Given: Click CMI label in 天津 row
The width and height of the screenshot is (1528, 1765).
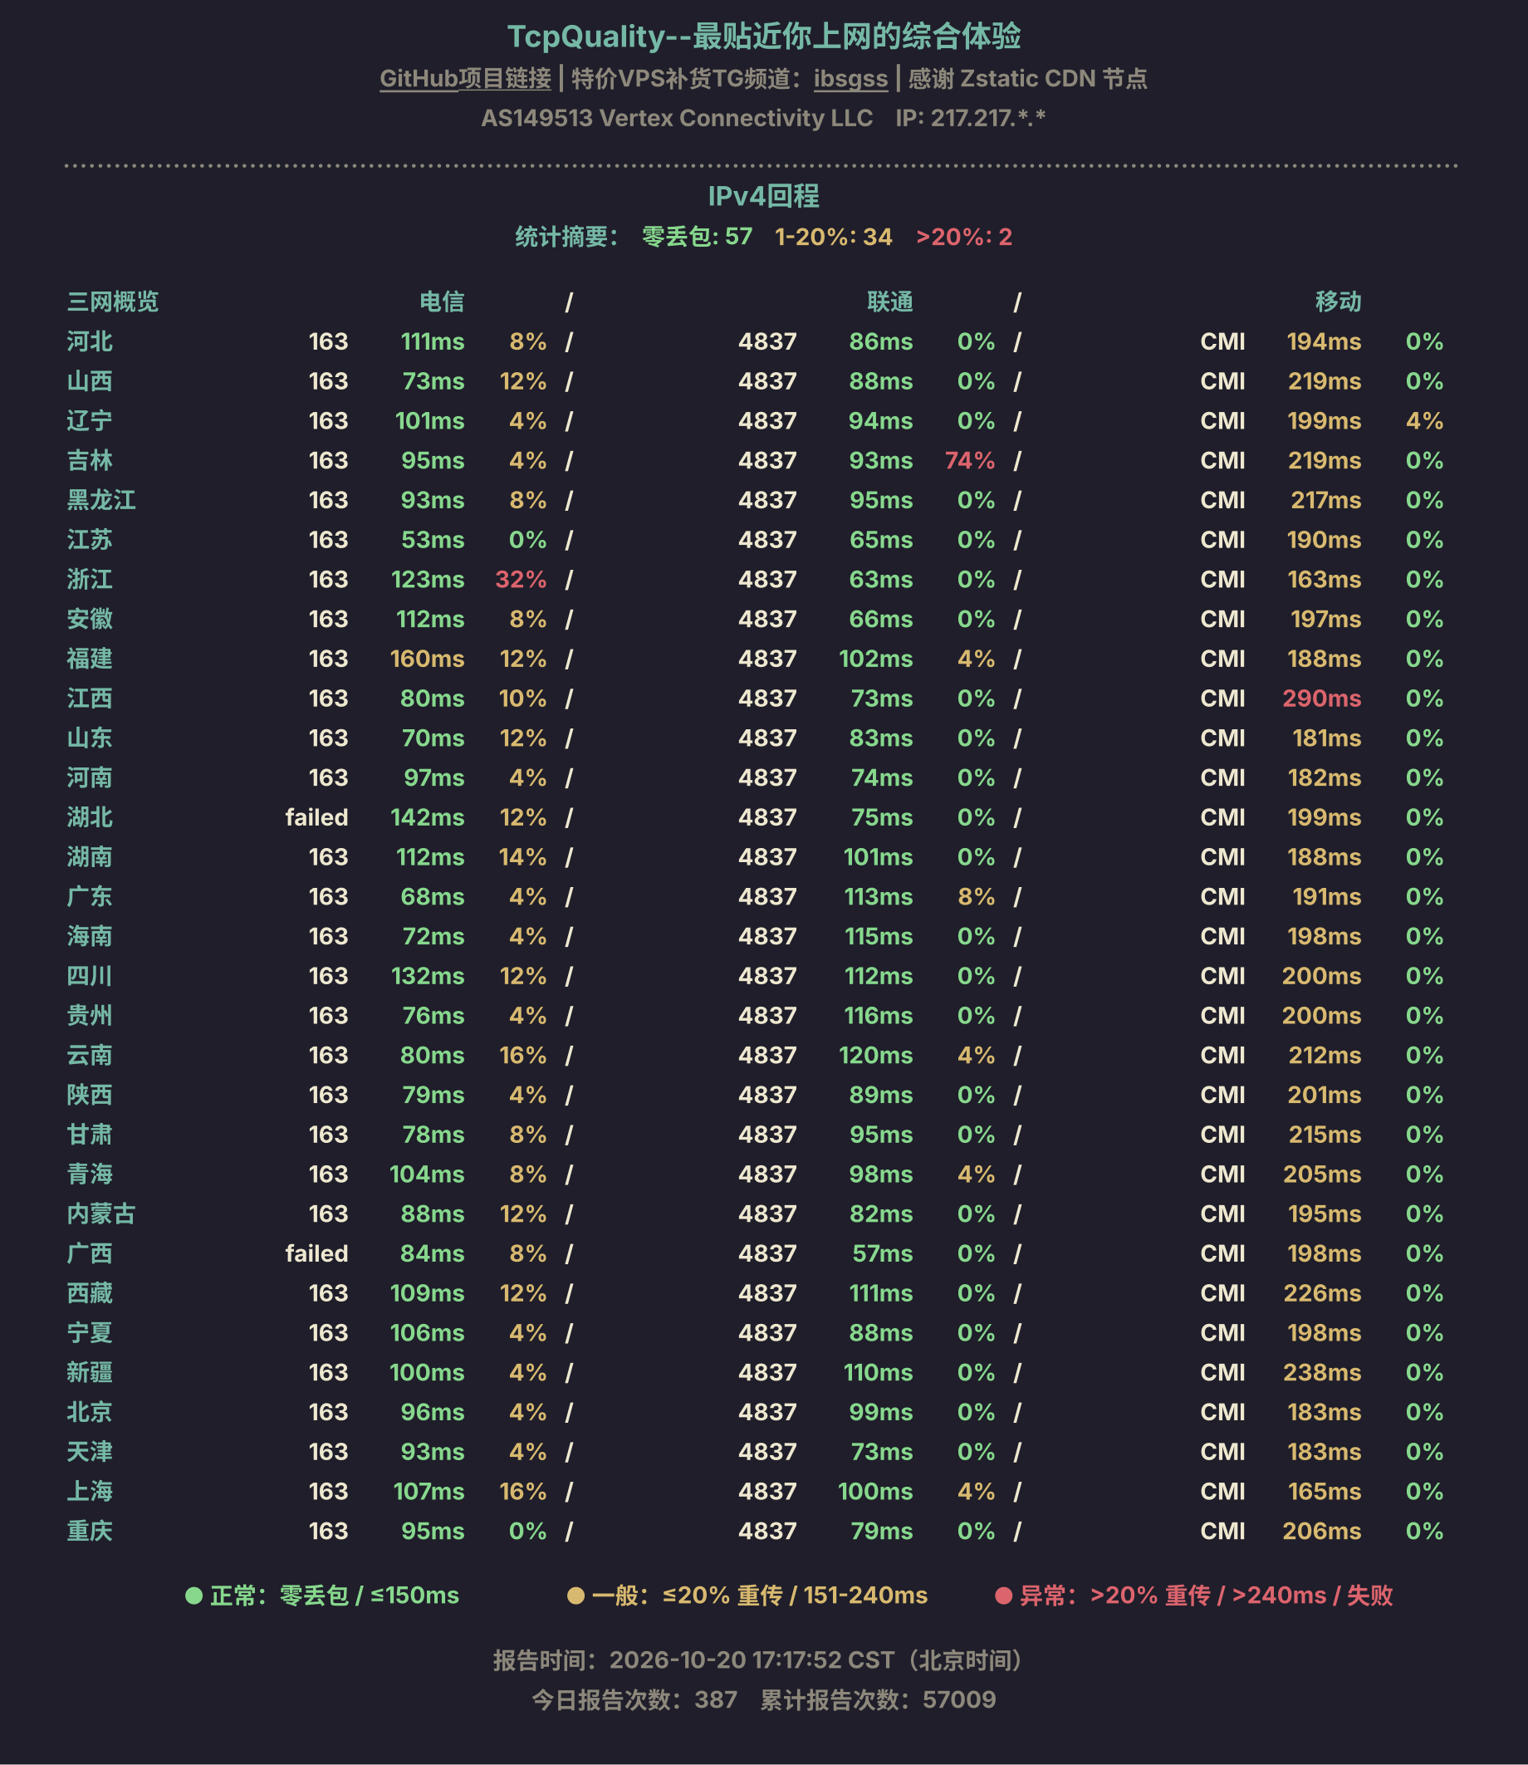Looking at the screenshot, I should (x=1222, y=1451).
